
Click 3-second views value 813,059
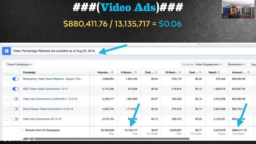(x=132, y=89)
